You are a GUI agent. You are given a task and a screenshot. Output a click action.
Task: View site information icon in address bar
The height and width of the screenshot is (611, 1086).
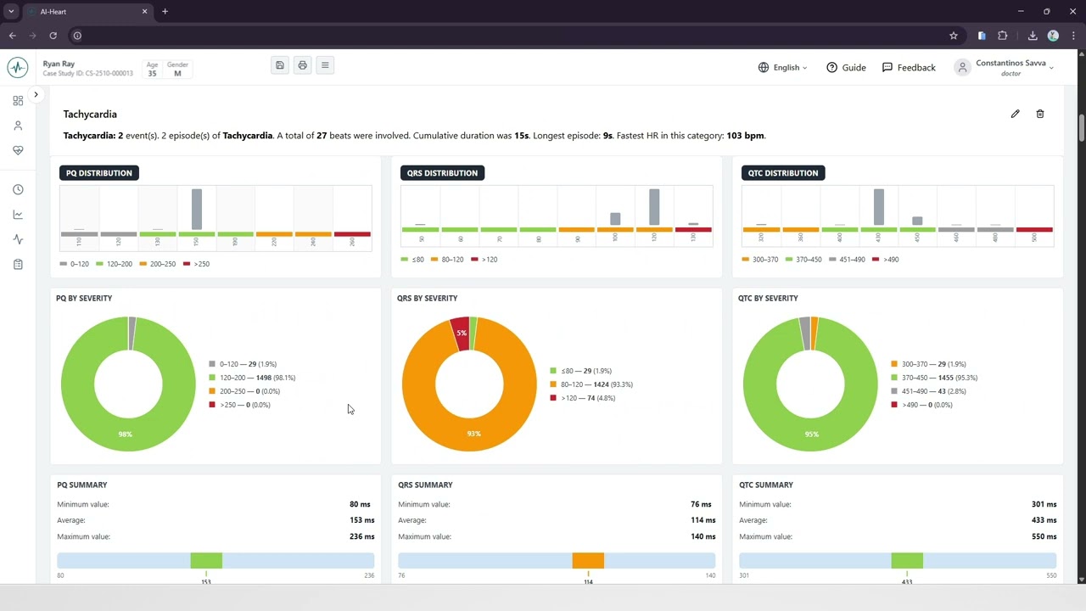(77, 36)
